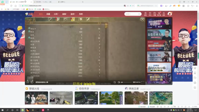Click the browser address bar URL
This screenshot has width=199, height=112.
pyautogui.click(x=33, y=6)
